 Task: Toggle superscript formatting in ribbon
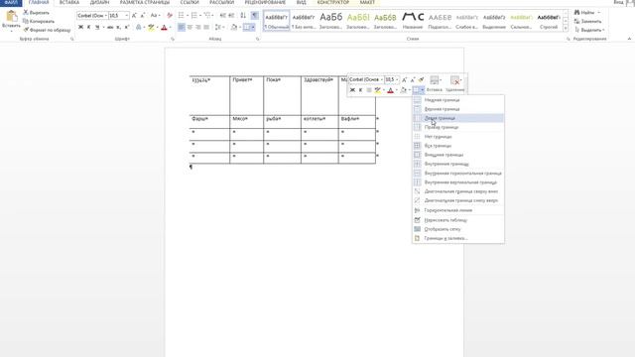pos(127,27)
